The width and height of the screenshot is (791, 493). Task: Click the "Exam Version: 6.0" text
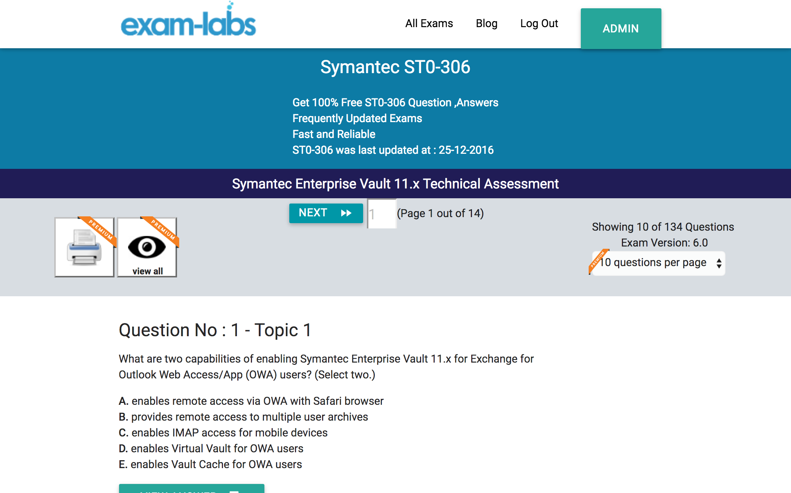(x=664, y=243)
